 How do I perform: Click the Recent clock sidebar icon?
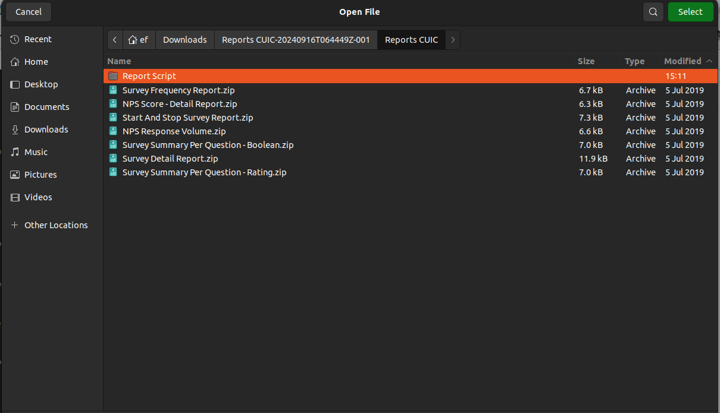coord(15,39)
